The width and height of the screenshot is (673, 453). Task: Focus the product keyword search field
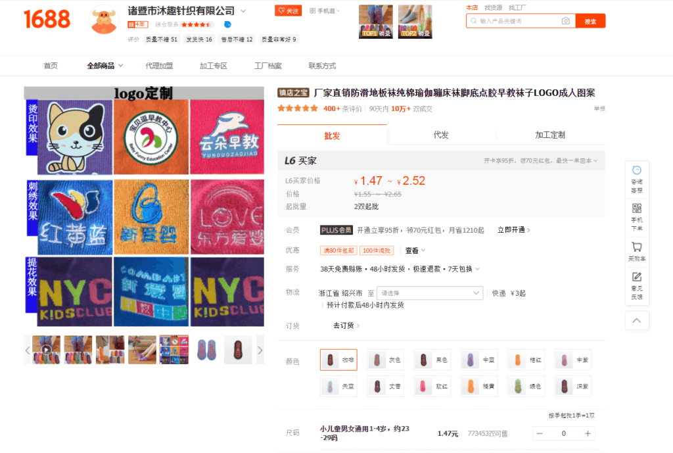[x=519, y=21]
